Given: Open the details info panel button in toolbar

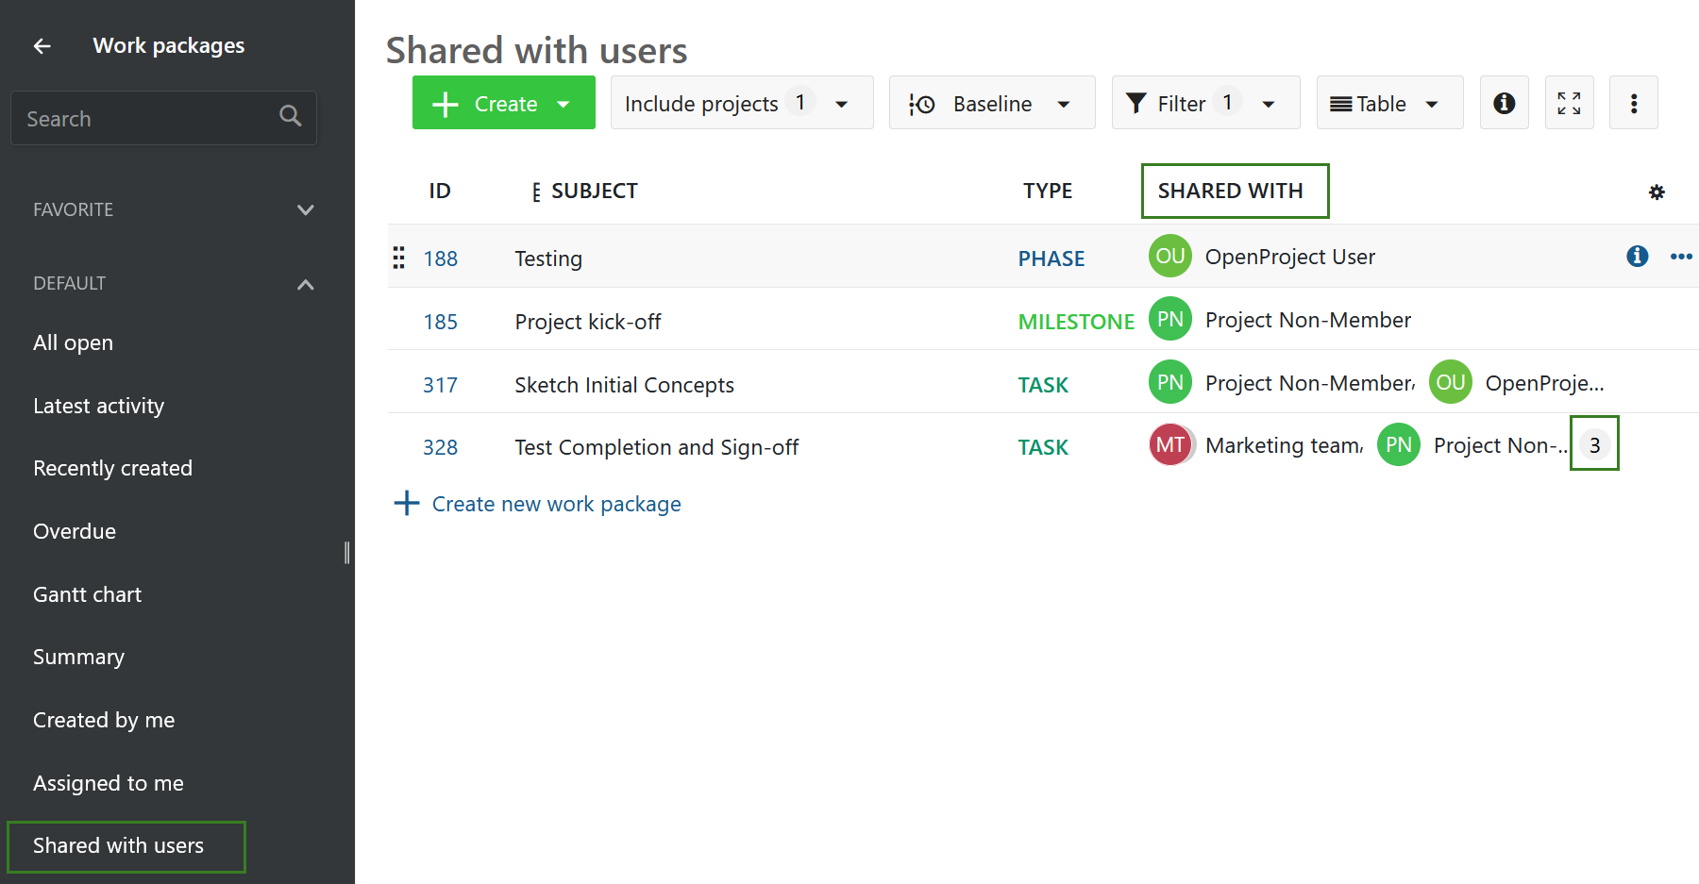Looking at the screenshot, I should [x=1504, y=103].
